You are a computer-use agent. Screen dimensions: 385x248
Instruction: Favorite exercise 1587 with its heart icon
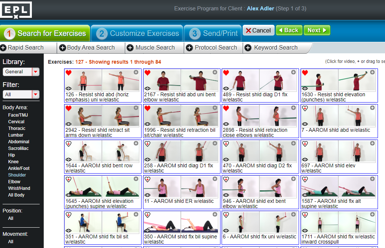point(305,179)
